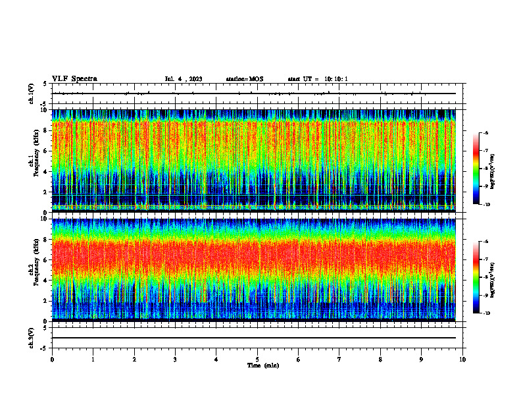The height and width of the screenshot is (403, 521).
Task: Click the ch.1 spectrogram color bar
Action: pyautogui.click(x=476, y=169)
